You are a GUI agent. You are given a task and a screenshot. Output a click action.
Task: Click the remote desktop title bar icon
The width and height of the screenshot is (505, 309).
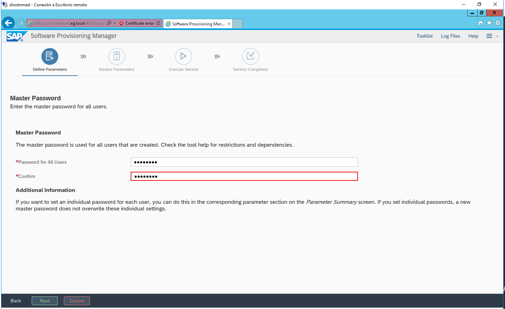pos(5,5)
